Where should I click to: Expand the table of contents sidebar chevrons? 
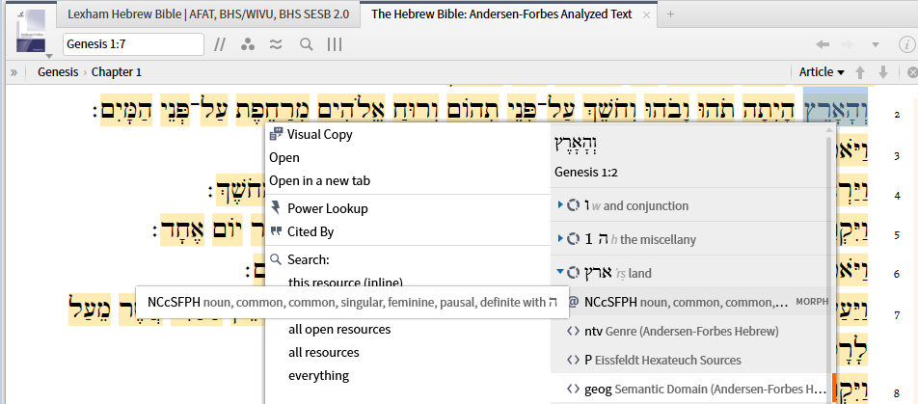click(13, 72)
